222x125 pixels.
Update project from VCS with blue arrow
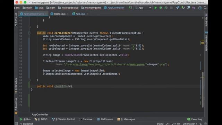178,8
